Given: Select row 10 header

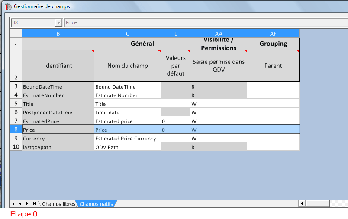Looking at the screenshot, I should pos(16,146).
